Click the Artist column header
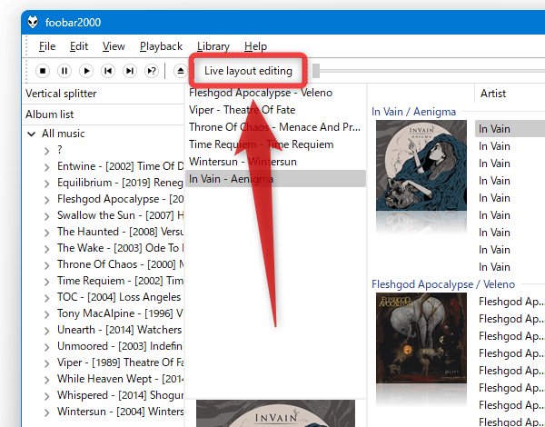This screenshot has height=427, width=545. click(510, 94)
